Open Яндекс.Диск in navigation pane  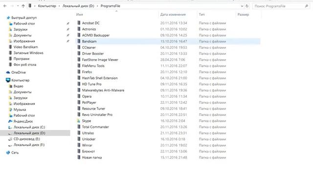pyautogui.click(x=23, y=121)
